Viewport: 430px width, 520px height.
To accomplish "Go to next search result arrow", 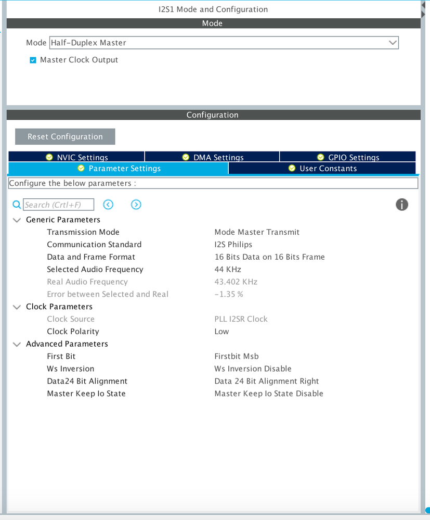I will tap(136, 205).
